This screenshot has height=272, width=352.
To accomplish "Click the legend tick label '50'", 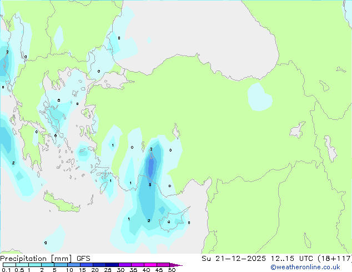I will point(172,270).
